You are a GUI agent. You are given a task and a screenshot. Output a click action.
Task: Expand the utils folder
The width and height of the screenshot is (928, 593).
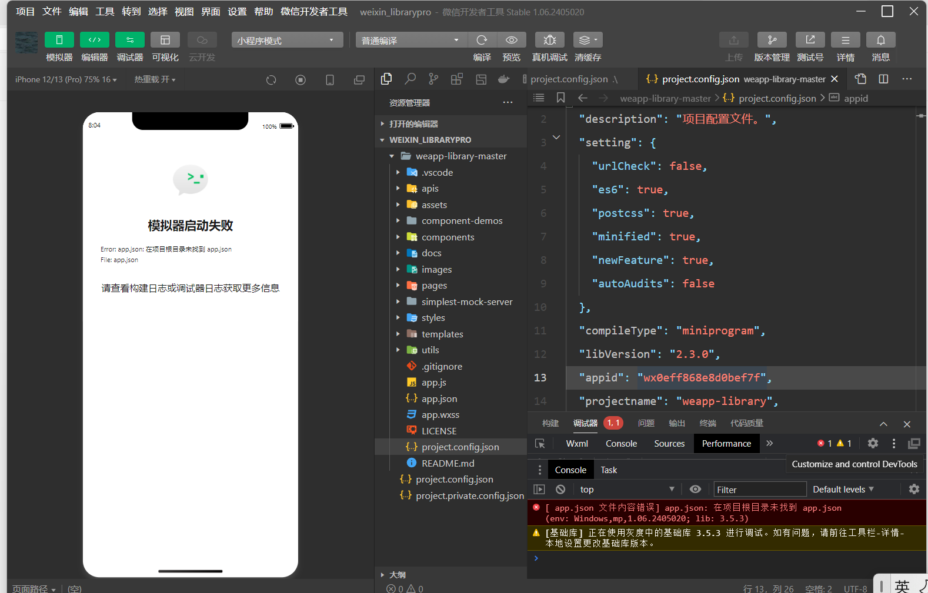click(x=450, y=350)
